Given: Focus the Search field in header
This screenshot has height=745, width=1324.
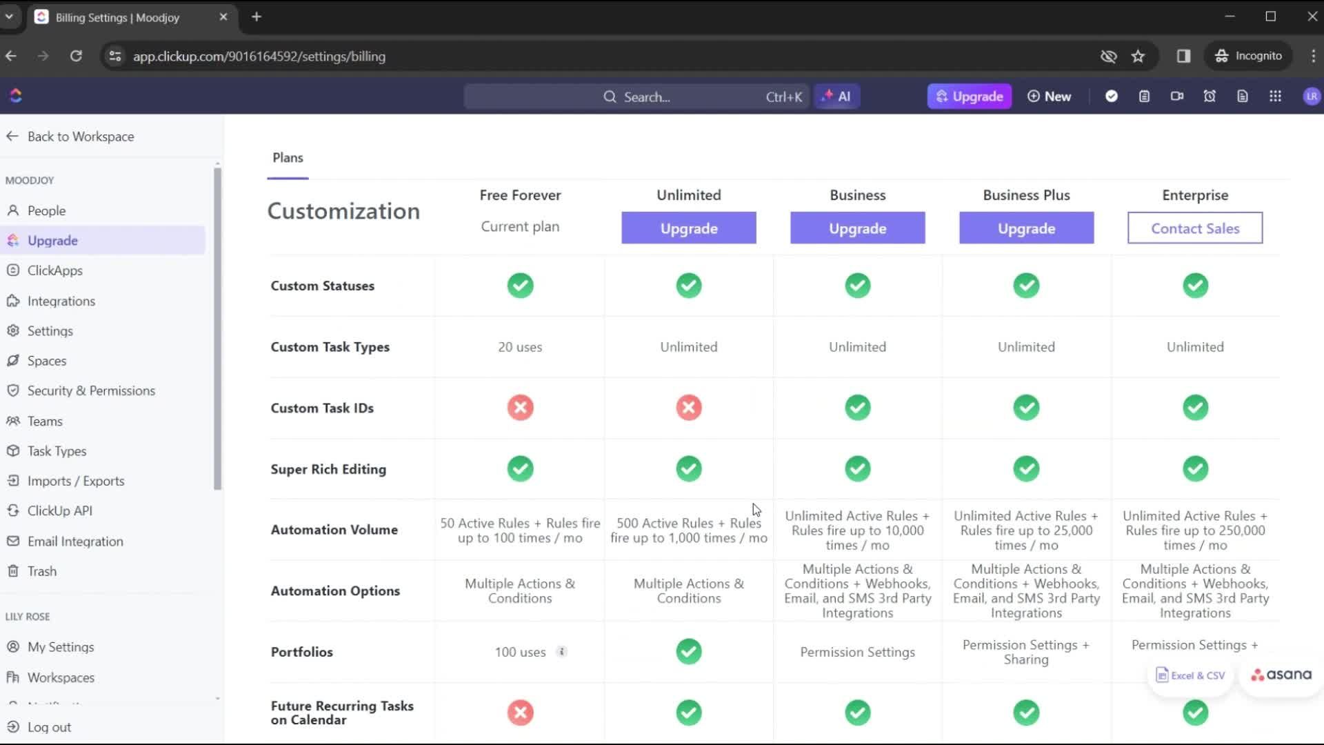Looking at the screenshot, I should 637,97.
